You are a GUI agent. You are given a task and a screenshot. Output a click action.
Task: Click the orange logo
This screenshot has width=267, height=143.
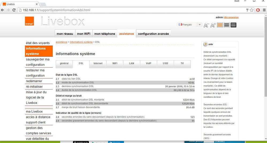pos(29,21)
